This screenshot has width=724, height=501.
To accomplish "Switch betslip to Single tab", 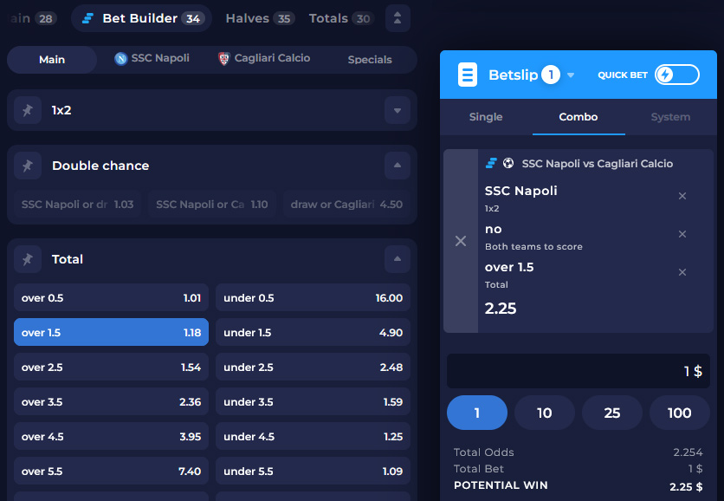I will pos(486,117).
